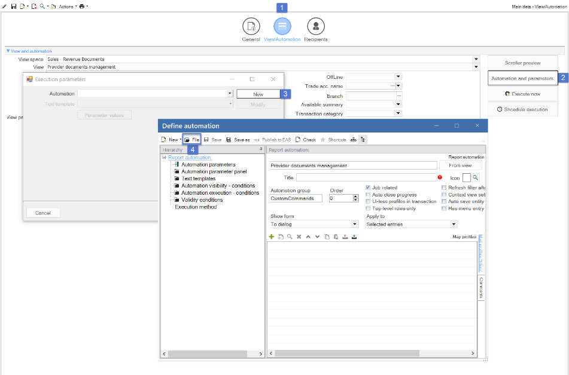The width and height of the screenshot is (569, 375).
Task: Click the Automation and parameters button
Action: click(x=522, y=78)
